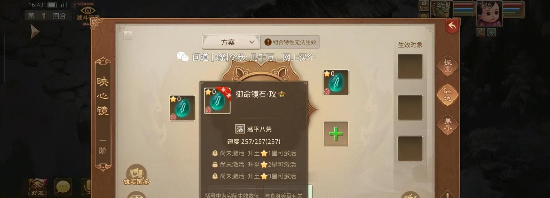Screen dimensions: 550x198
Task: Expand the gray play arrow at left edge
Action: coord(35,32)
